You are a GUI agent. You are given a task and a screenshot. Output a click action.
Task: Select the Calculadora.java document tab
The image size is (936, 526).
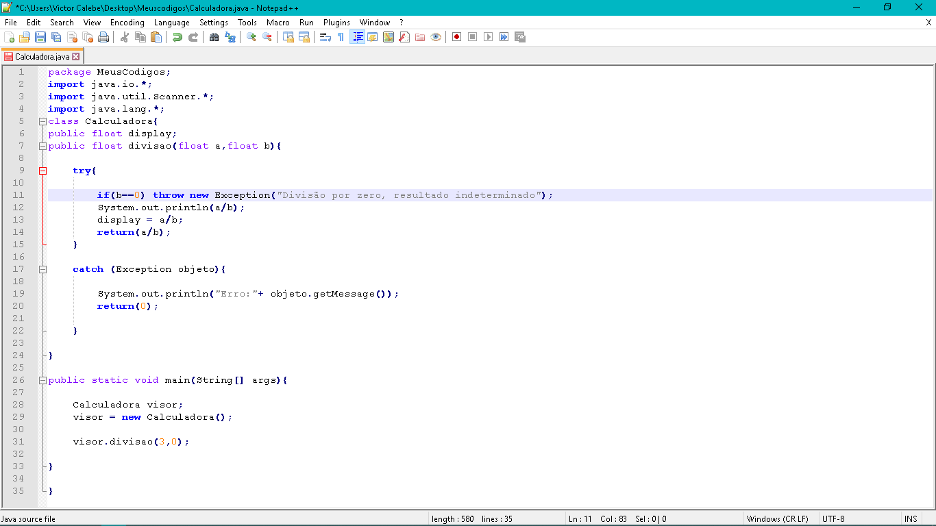pos(41,57)
